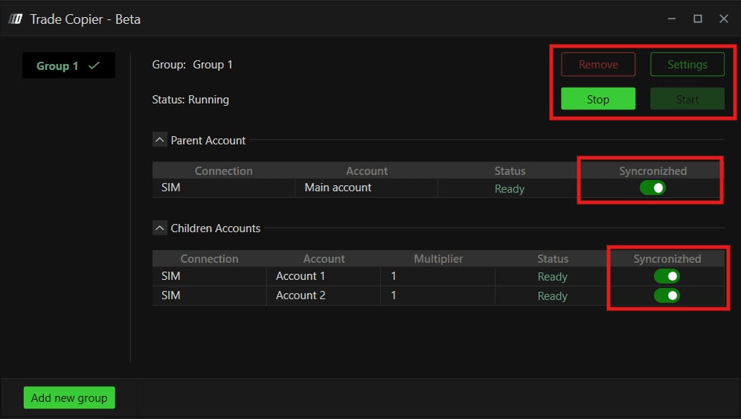Image resolution: width=741 pixels, height=419 pixels.
Task: Click the Ready status of Account 1
Action: (x=553, y=277)
